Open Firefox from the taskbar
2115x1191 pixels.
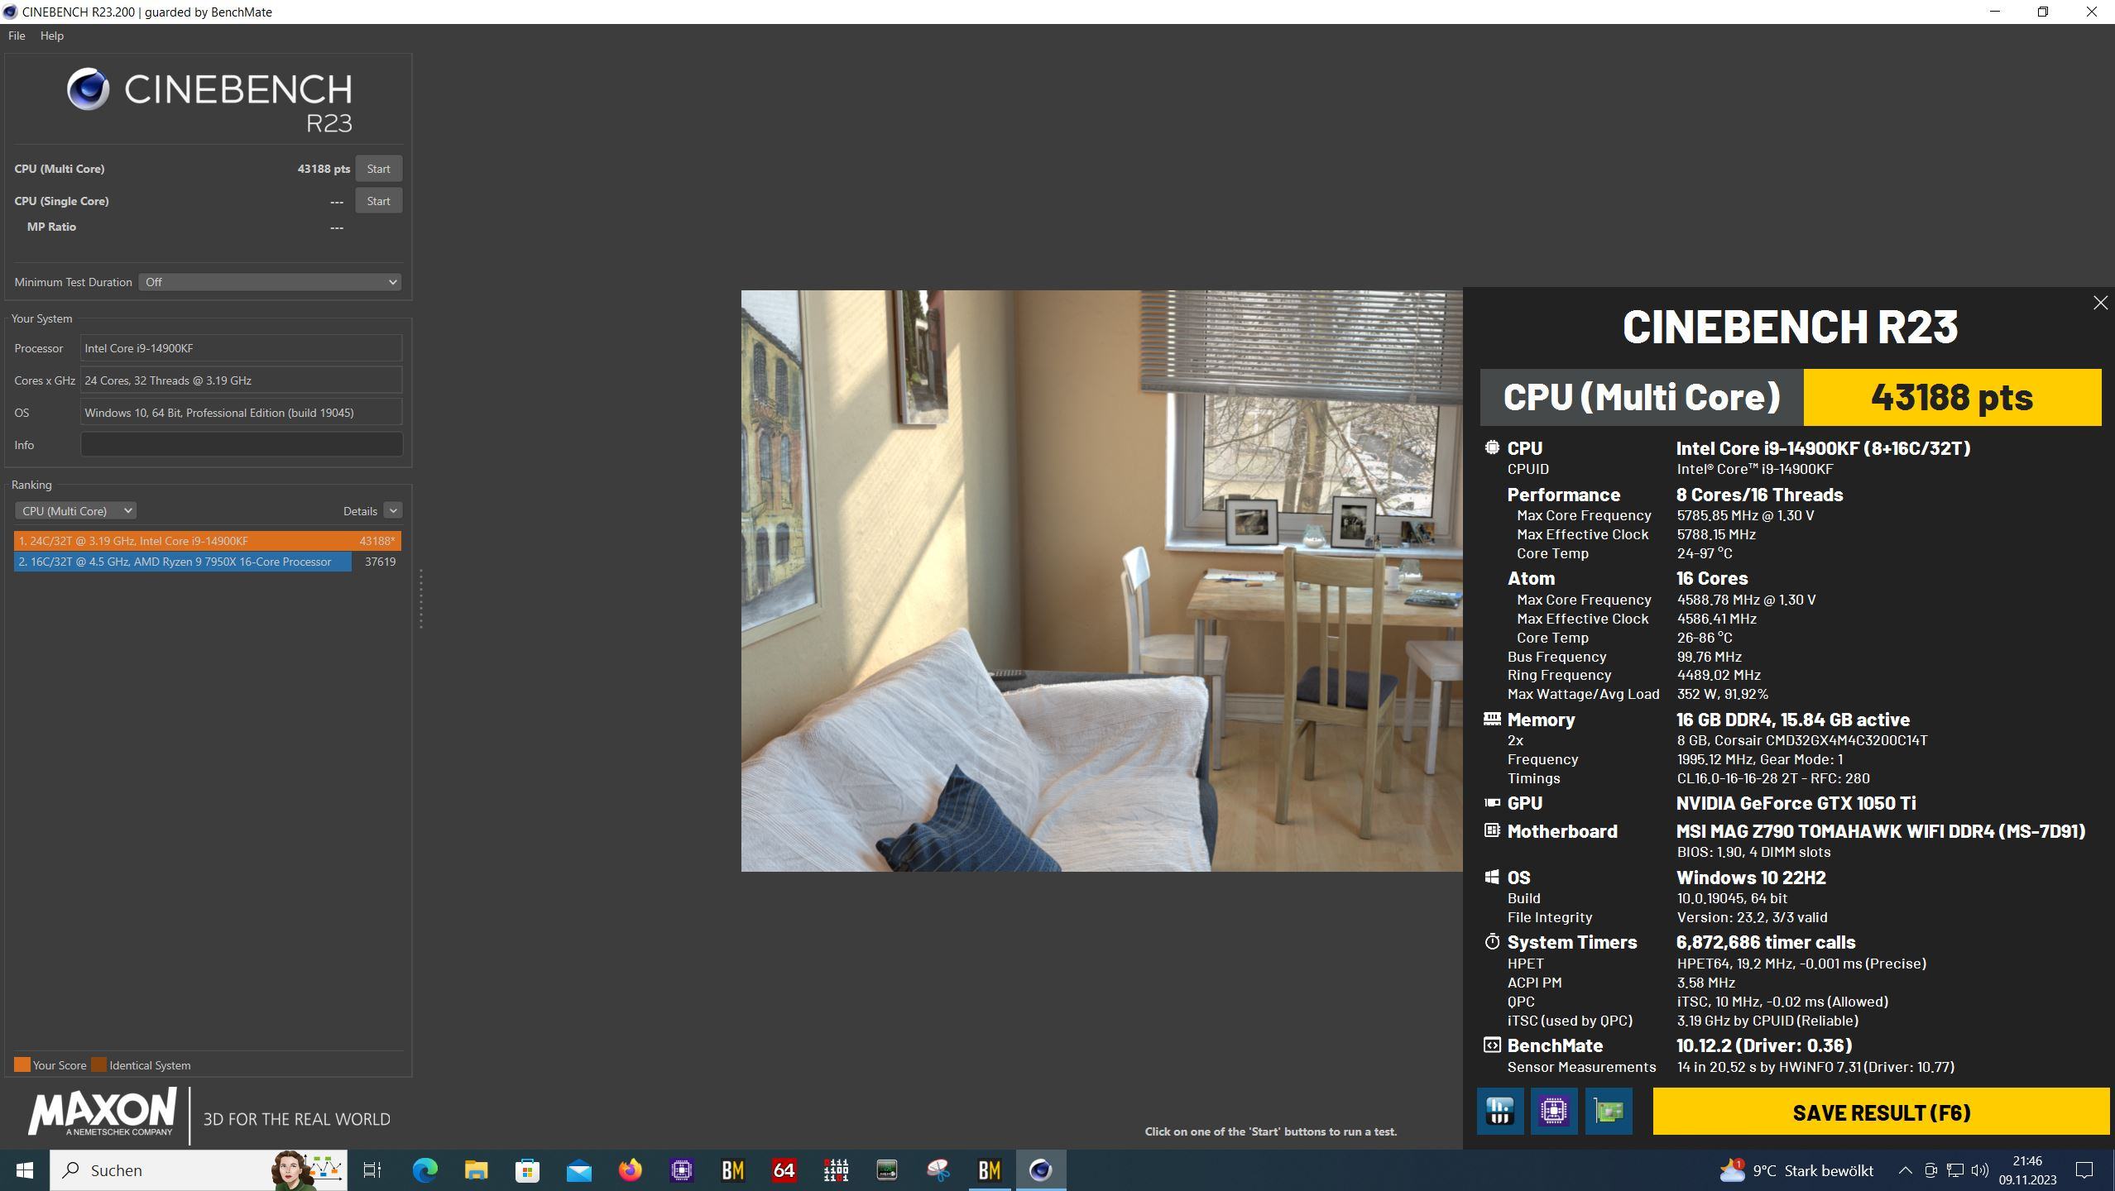[631, 1170]
